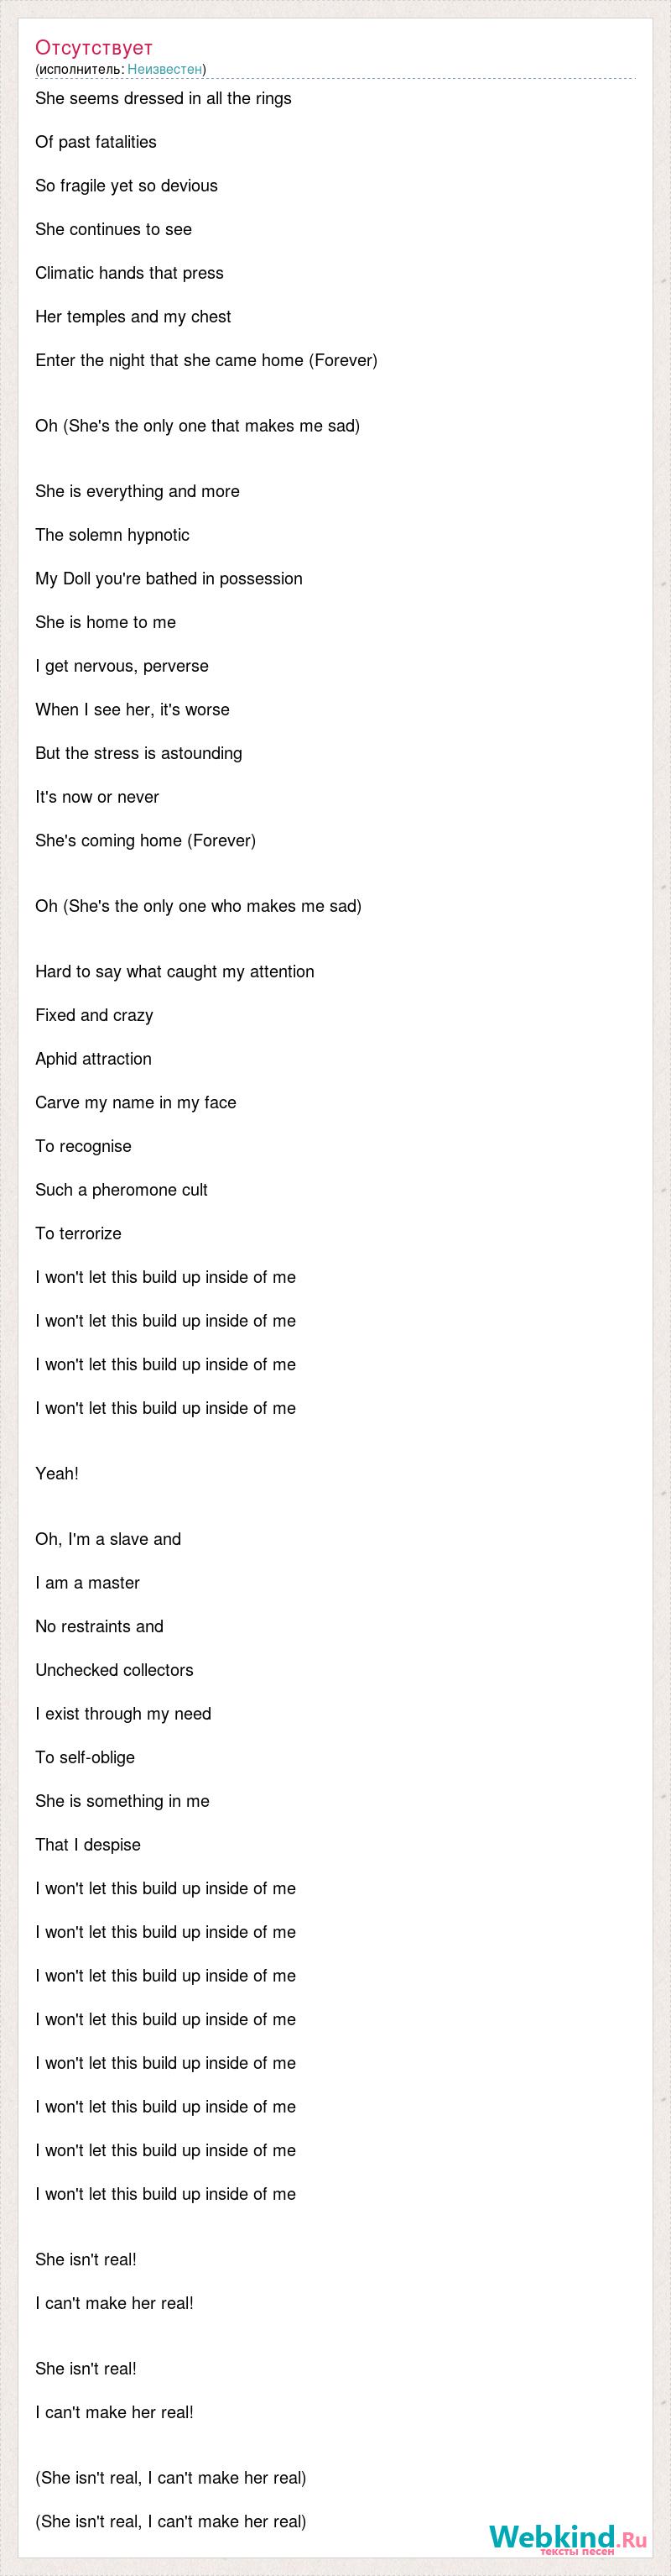Click the line 'Such a pheromone cult'
671x2576 pixels.
click(x=122, y=1190)
